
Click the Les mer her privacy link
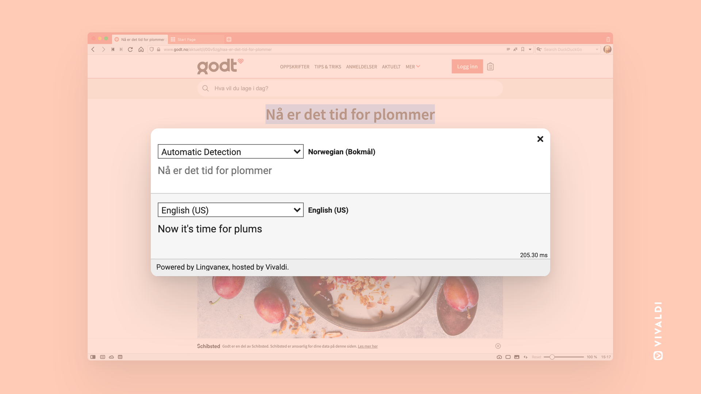point(367,346)
